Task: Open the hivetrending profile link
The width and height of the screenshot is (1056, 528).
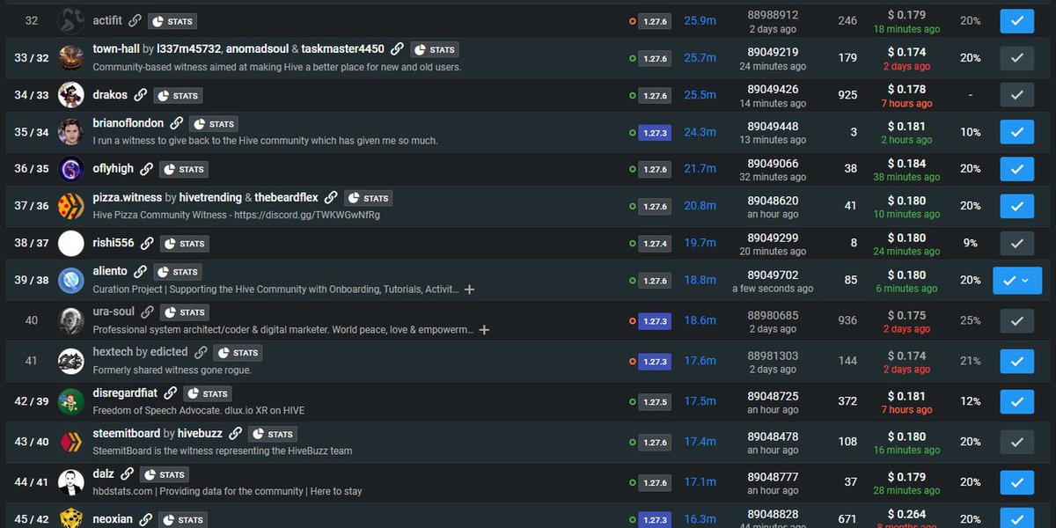Action: [x=210, y=198]
